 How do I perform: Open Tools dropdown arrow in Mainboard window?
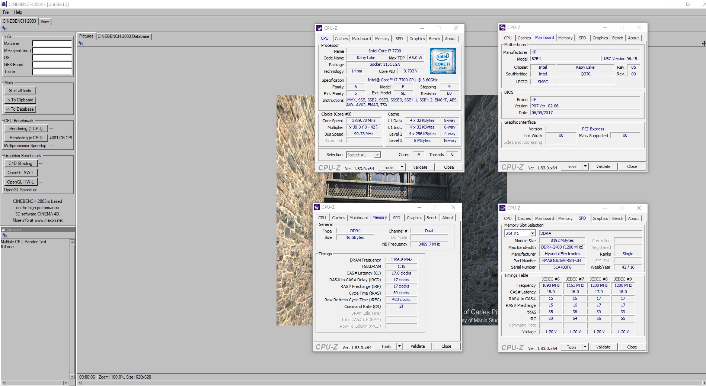(585, 166)
